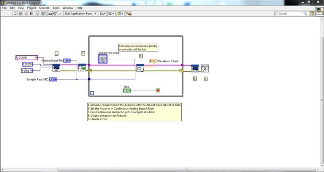Click the Run Continuously button
Viewport: 324px width, 172px height.
[x=20, y=14]
